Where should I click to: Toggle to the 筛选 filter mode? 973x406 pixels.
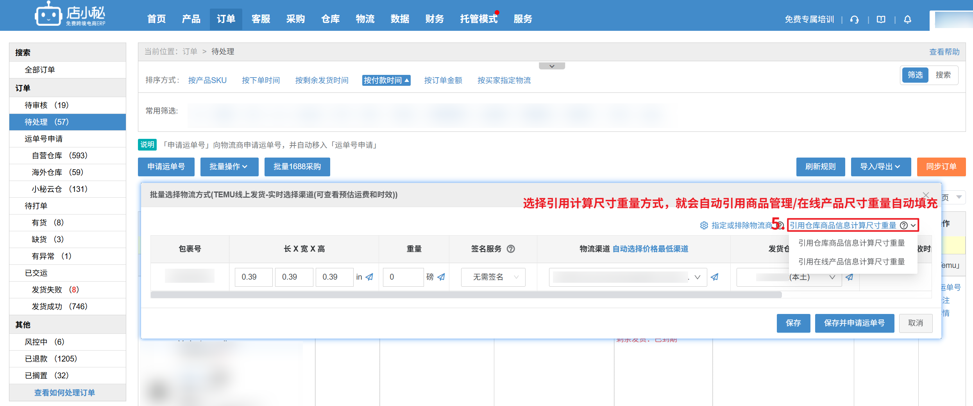[915, 75]
